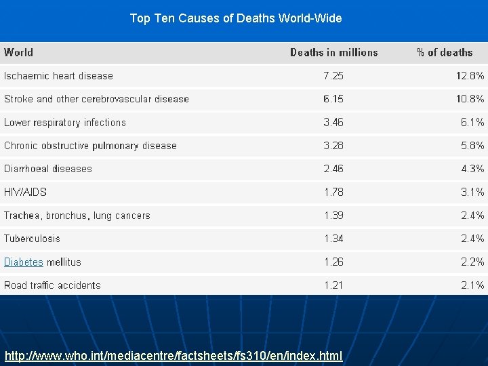Click 'Trachea, bronchus, lung cancers' label
The width and height of the screenshot is (488, 366).
77,216
